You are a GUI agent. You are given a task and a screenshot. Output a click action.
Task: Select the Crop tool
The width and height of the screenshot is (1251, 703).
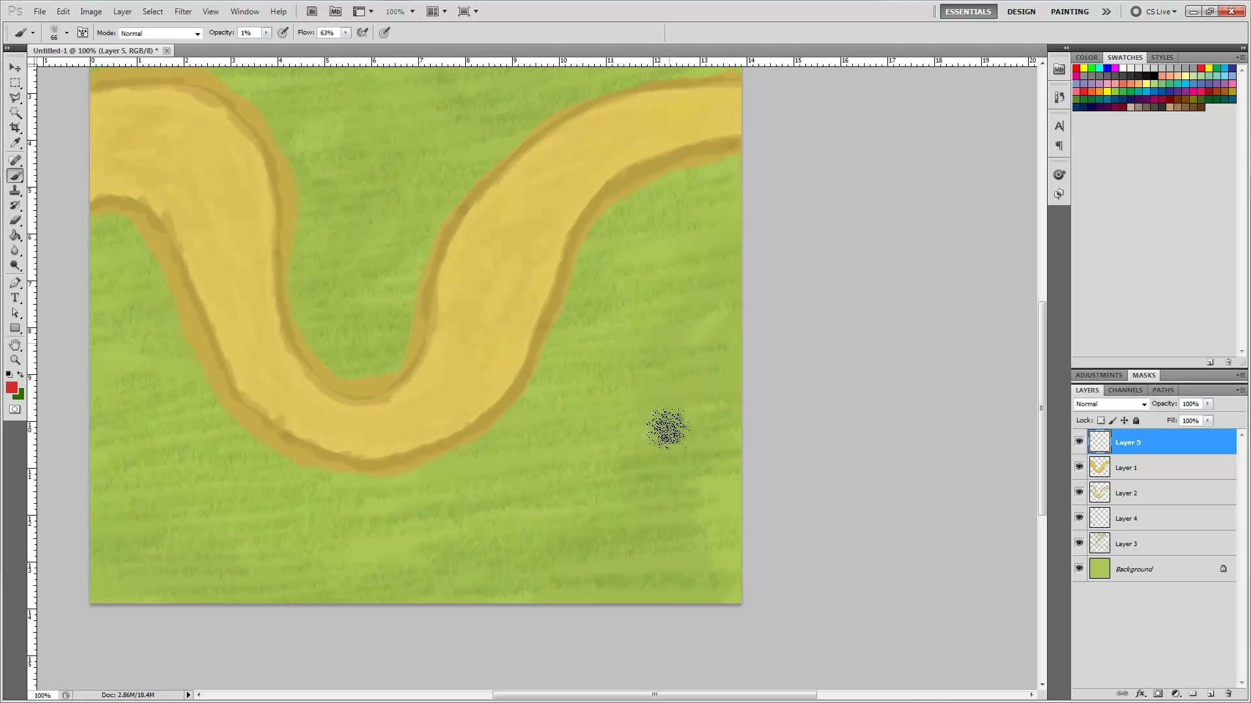(x=15, y=128)
